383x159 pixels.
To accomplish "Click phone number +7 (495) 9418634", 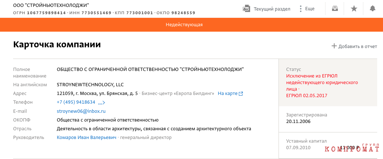I will [76, 102].
